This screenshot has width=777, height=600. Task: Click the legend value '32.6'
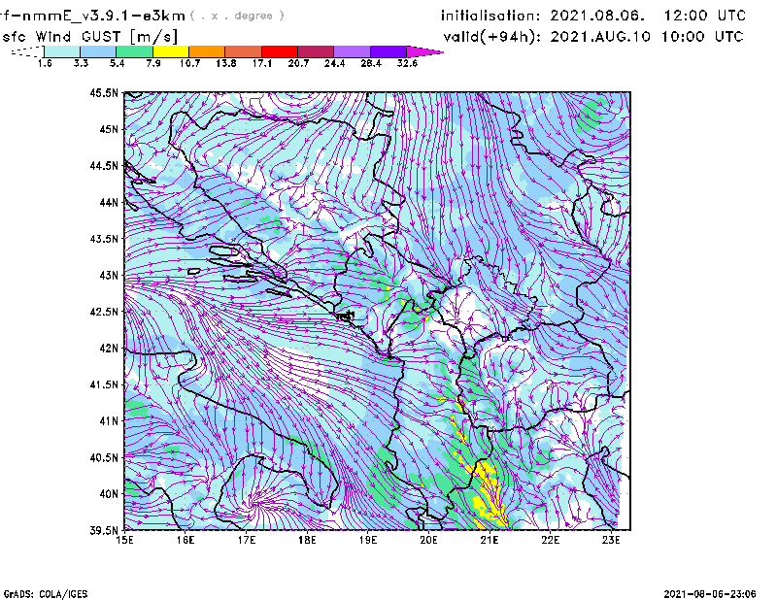coord(407,63)
